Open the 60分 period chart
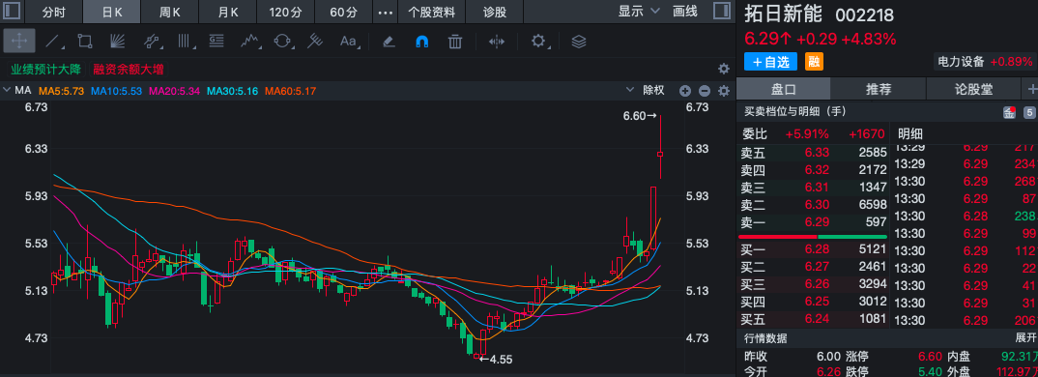This screenshot has width=1038, height=377. [343, 12]
